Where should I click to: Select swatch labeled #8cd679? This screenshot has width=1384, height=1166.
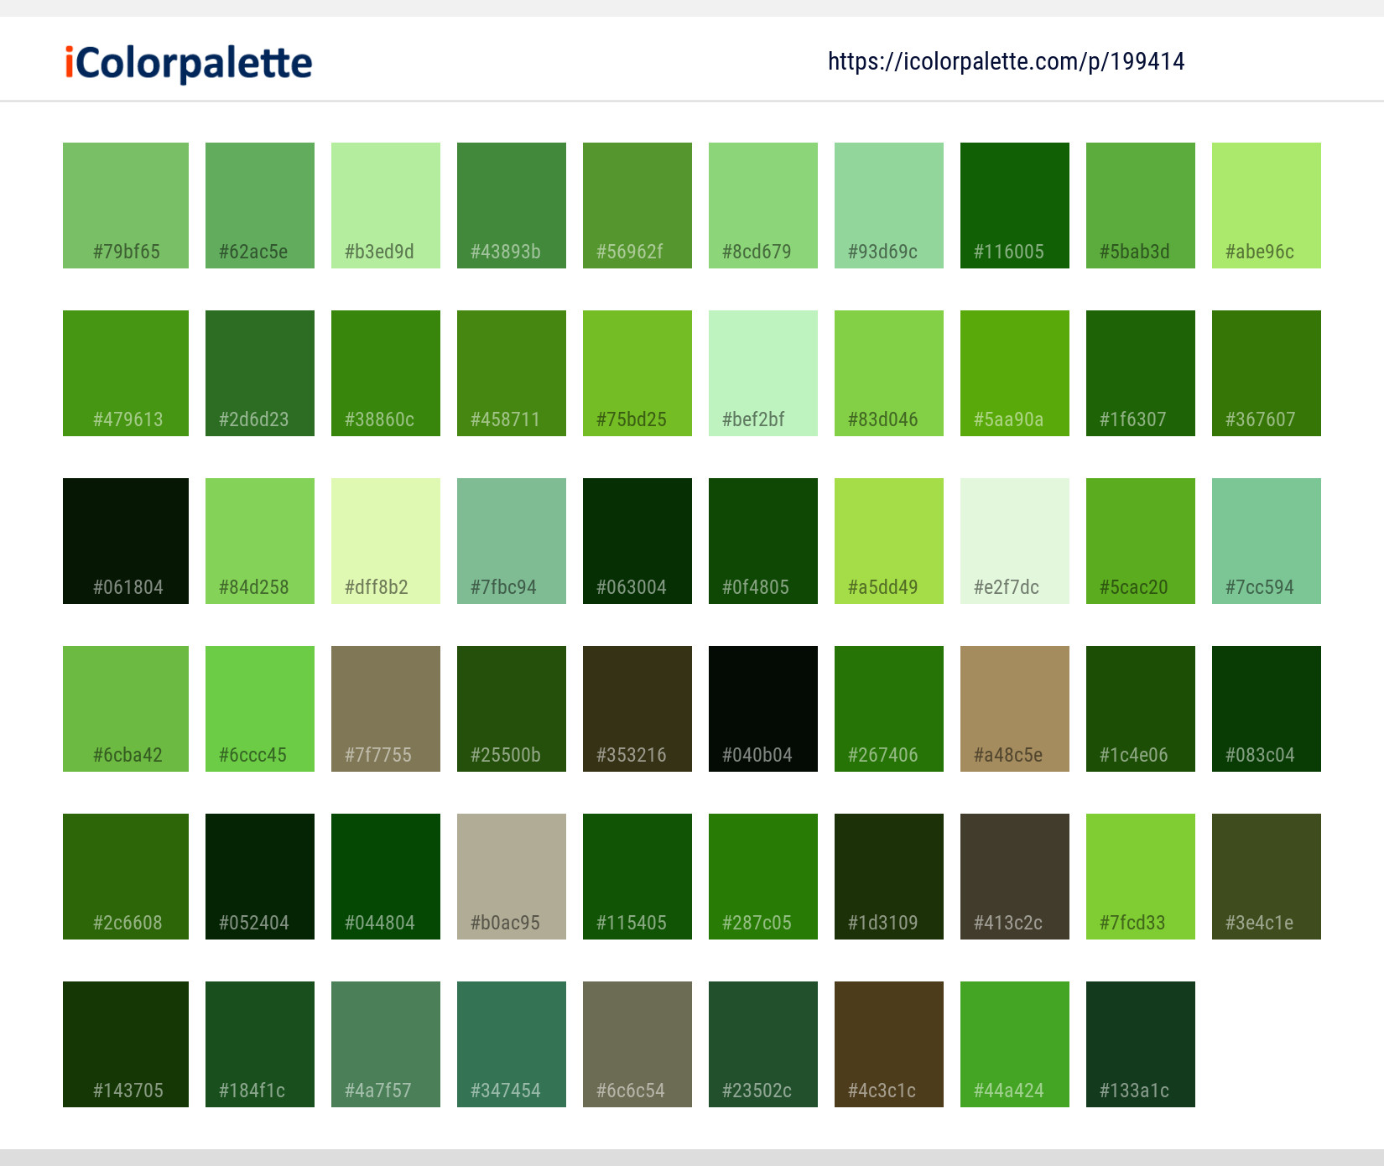(x=763, y=206)
